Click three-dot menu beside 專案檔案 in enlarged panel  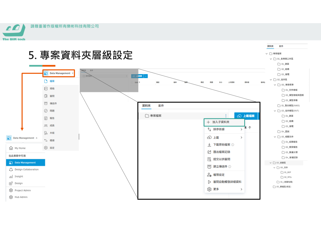tap(226, 116)
